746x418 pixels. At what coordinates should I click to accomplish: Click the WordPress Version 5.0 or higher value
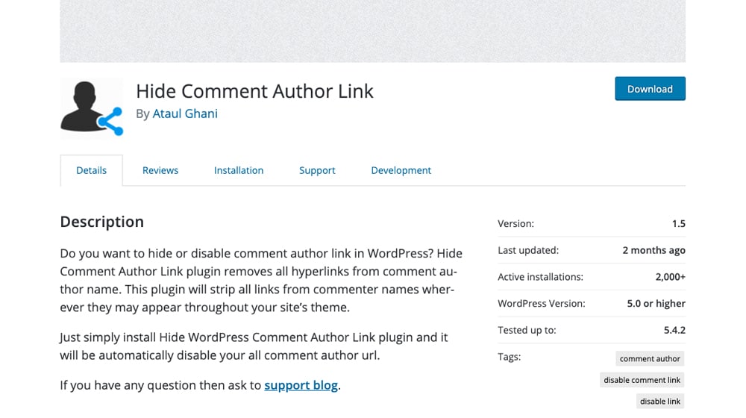click(x=656, y=303)
